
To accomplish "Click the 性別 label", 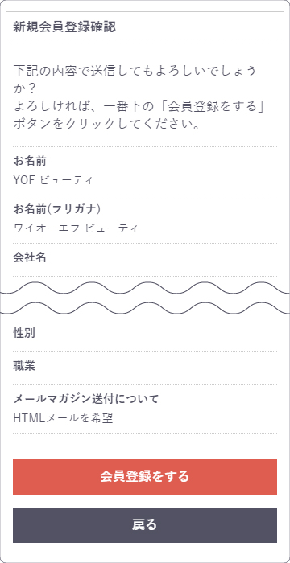I will click(x=24, y=333).
